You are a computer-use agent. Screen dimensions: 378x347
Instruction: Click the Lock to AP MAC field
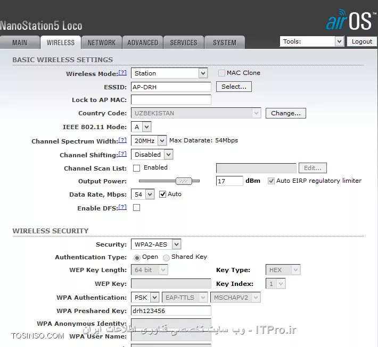(x=171, y=99)
